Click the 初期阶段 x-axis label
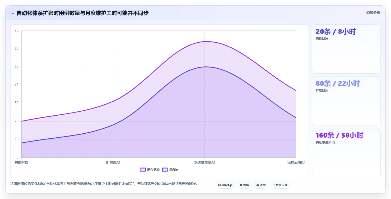391x199 pixels. point(21,162)
